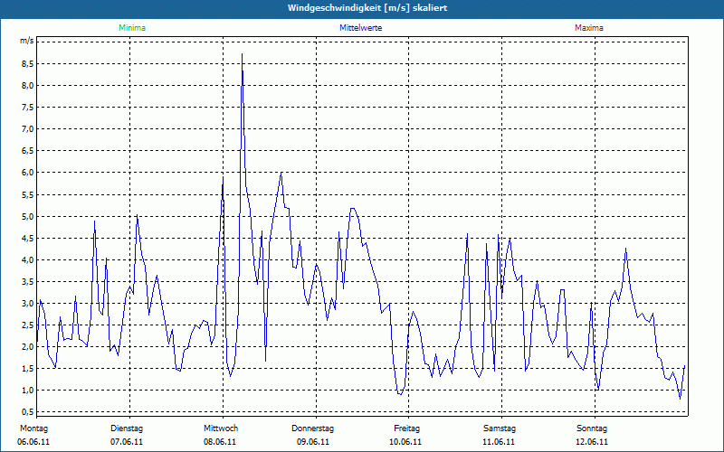Click the 2,0 y-axis value
This screenshot has width=724, height=452.
[x=28, y=347]
